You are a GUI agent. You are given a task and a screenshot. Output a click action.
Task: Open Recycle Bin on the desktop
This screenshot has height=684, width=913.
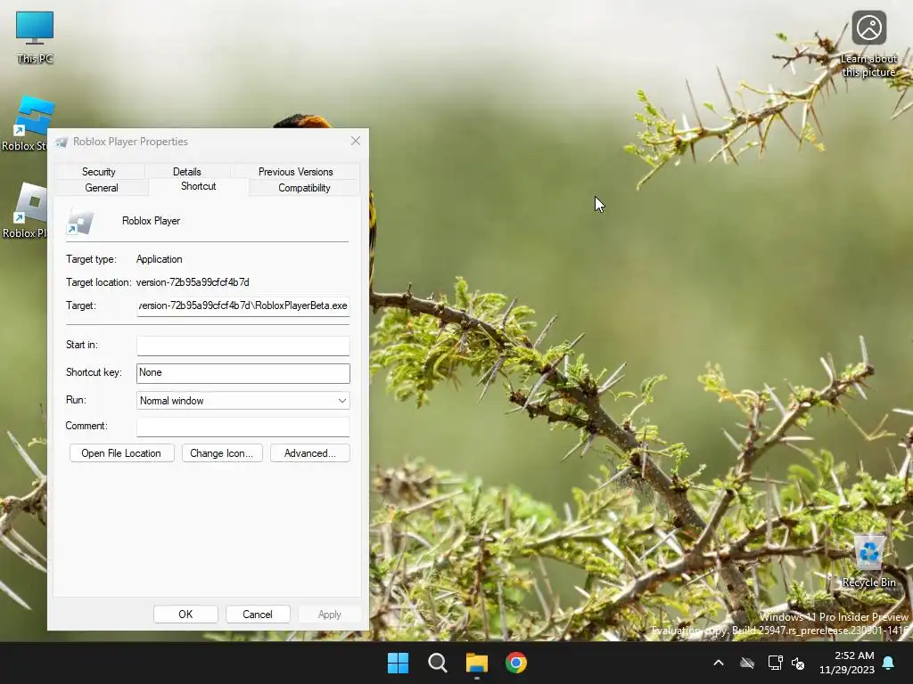point(868,561)
